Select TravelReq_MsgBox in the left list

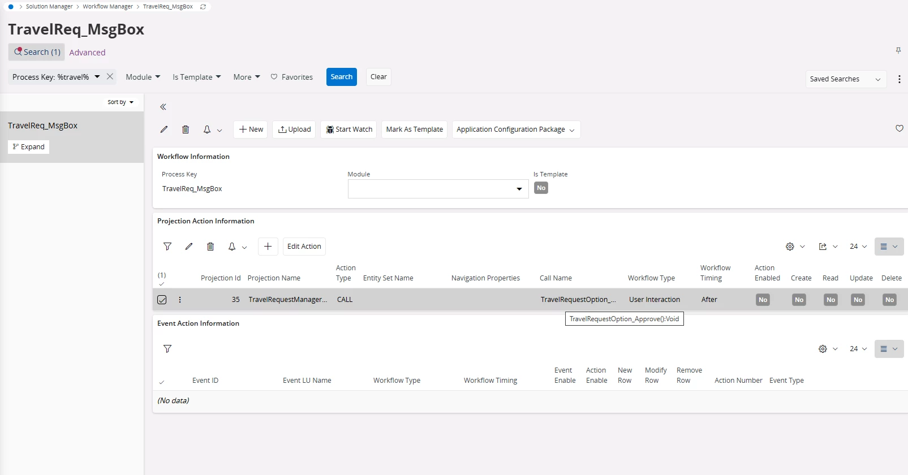click(x=43, y=126)
